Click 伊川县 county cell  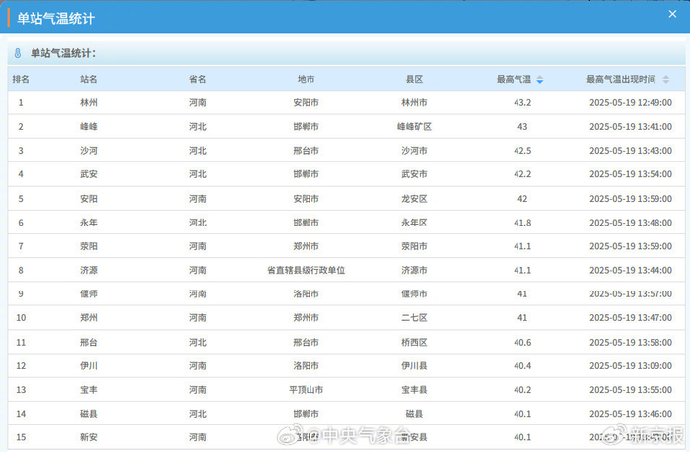[x=415, y=365]
